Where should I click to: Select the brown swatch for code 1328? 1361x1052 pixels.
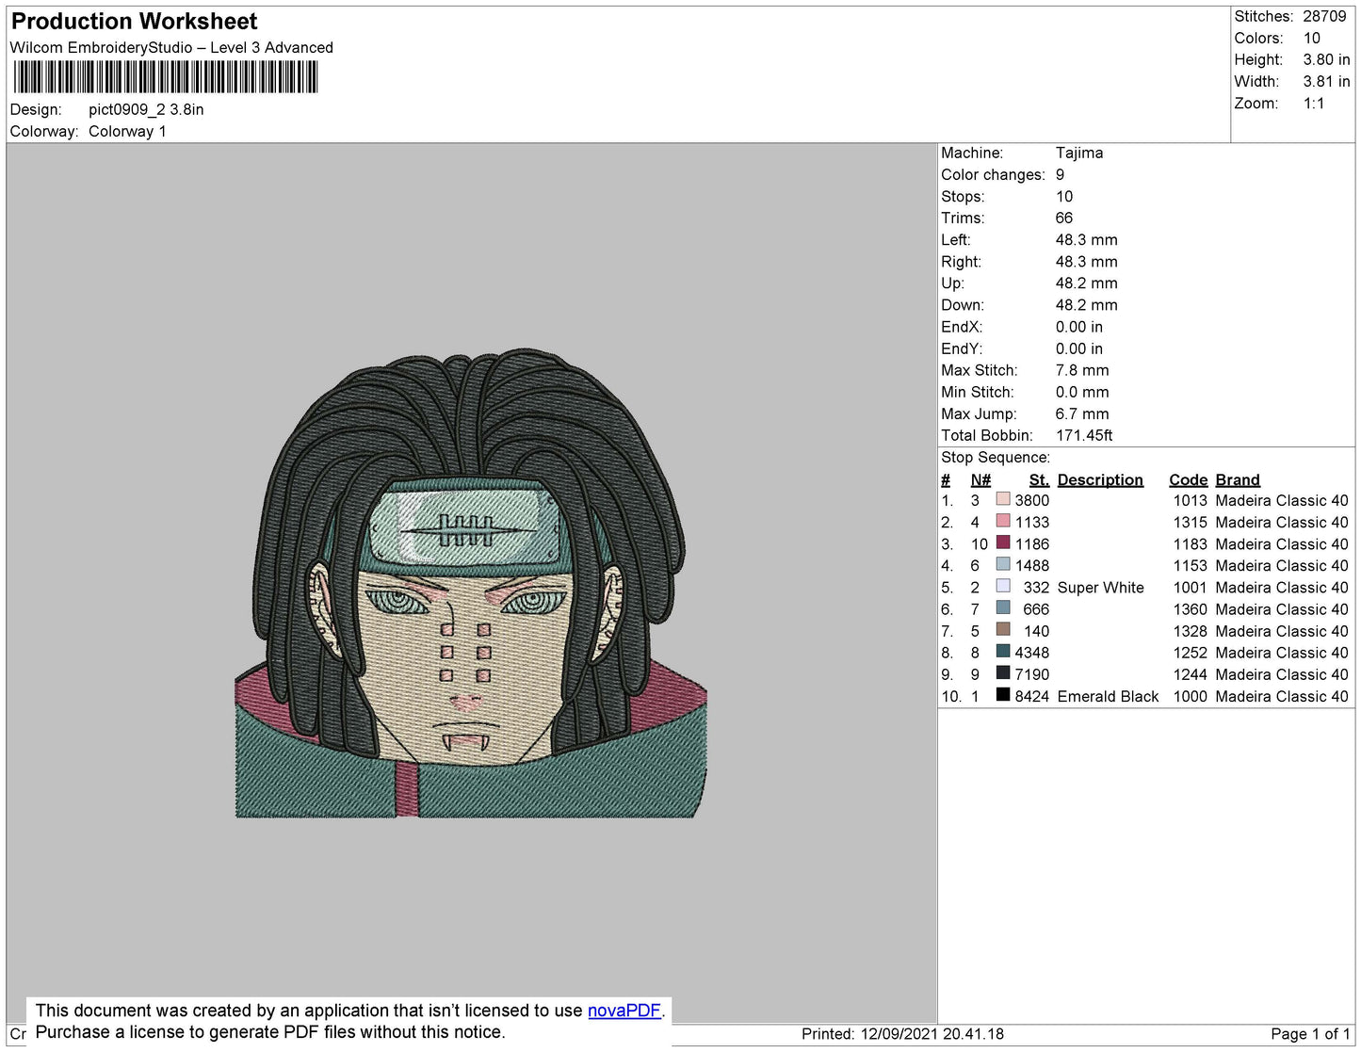[x=1003, y=630]
